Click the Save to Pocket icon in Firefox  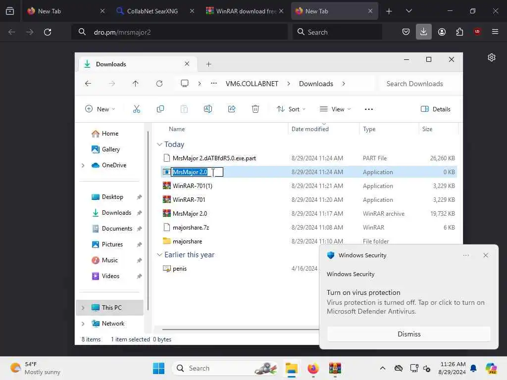point(406,32)
